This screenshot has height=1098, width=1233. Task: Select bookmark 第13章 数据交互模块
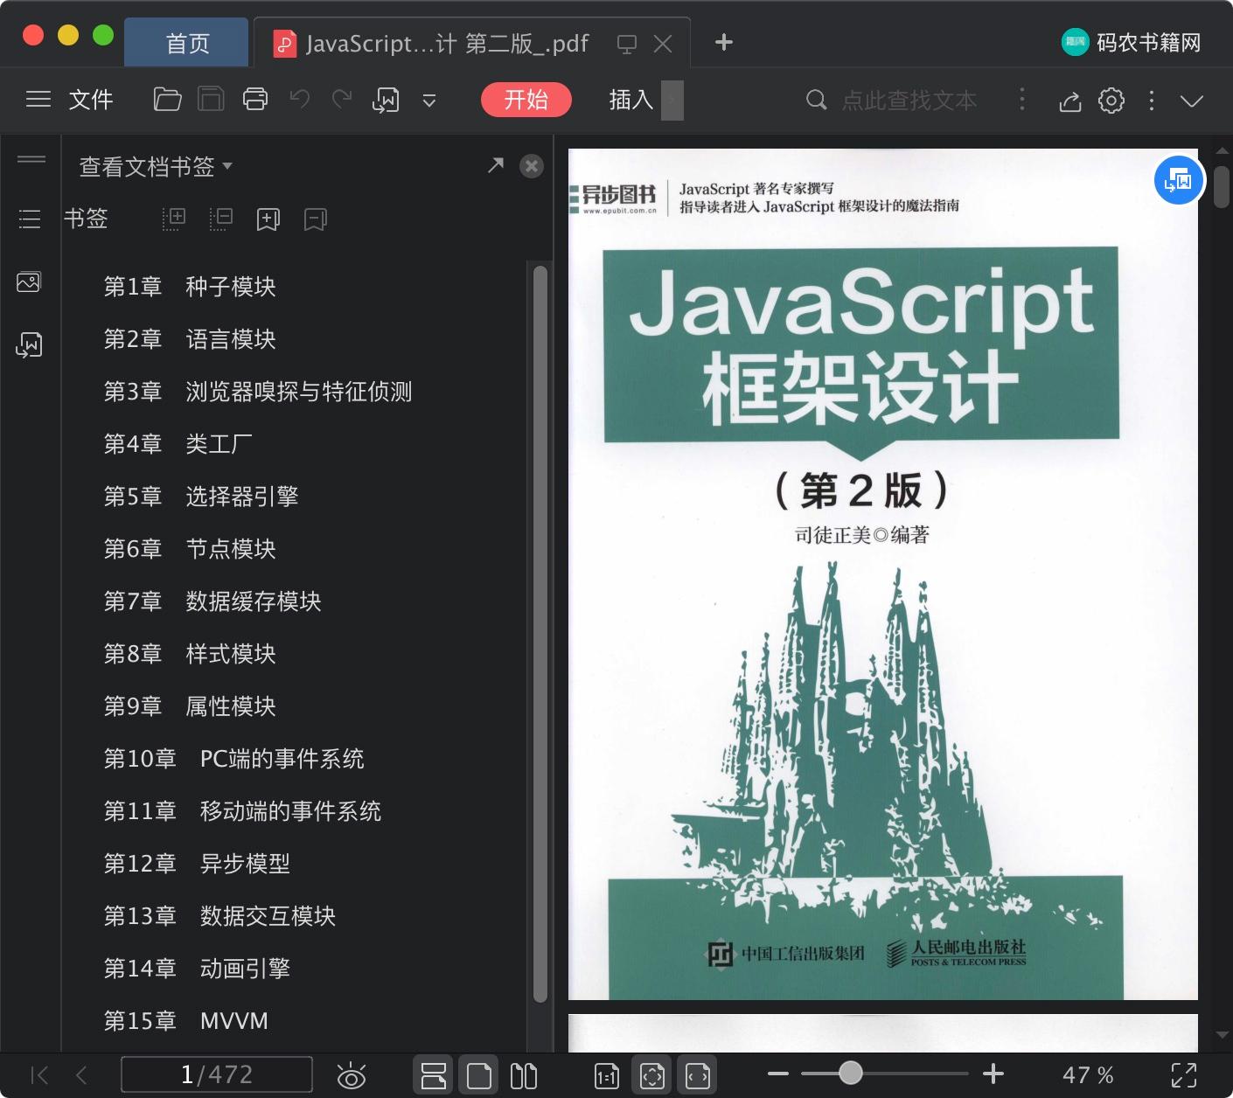coord(219,916)
